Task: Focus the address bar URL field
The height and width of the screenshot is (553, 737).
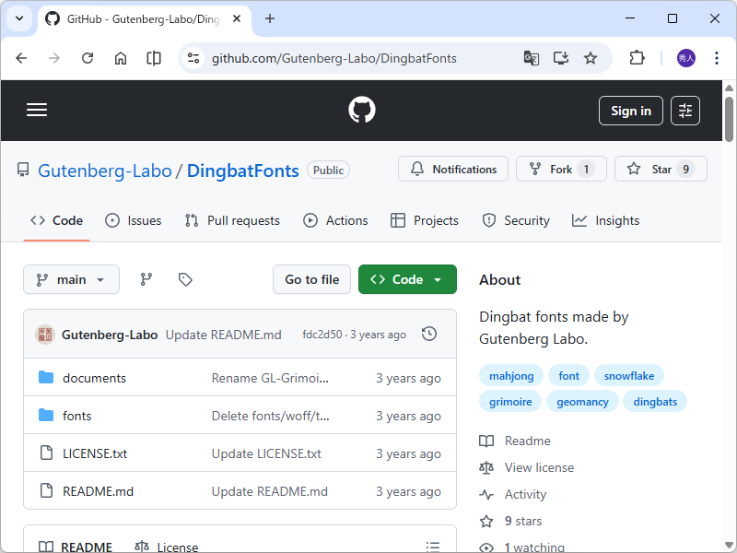Action: point(333,58)
